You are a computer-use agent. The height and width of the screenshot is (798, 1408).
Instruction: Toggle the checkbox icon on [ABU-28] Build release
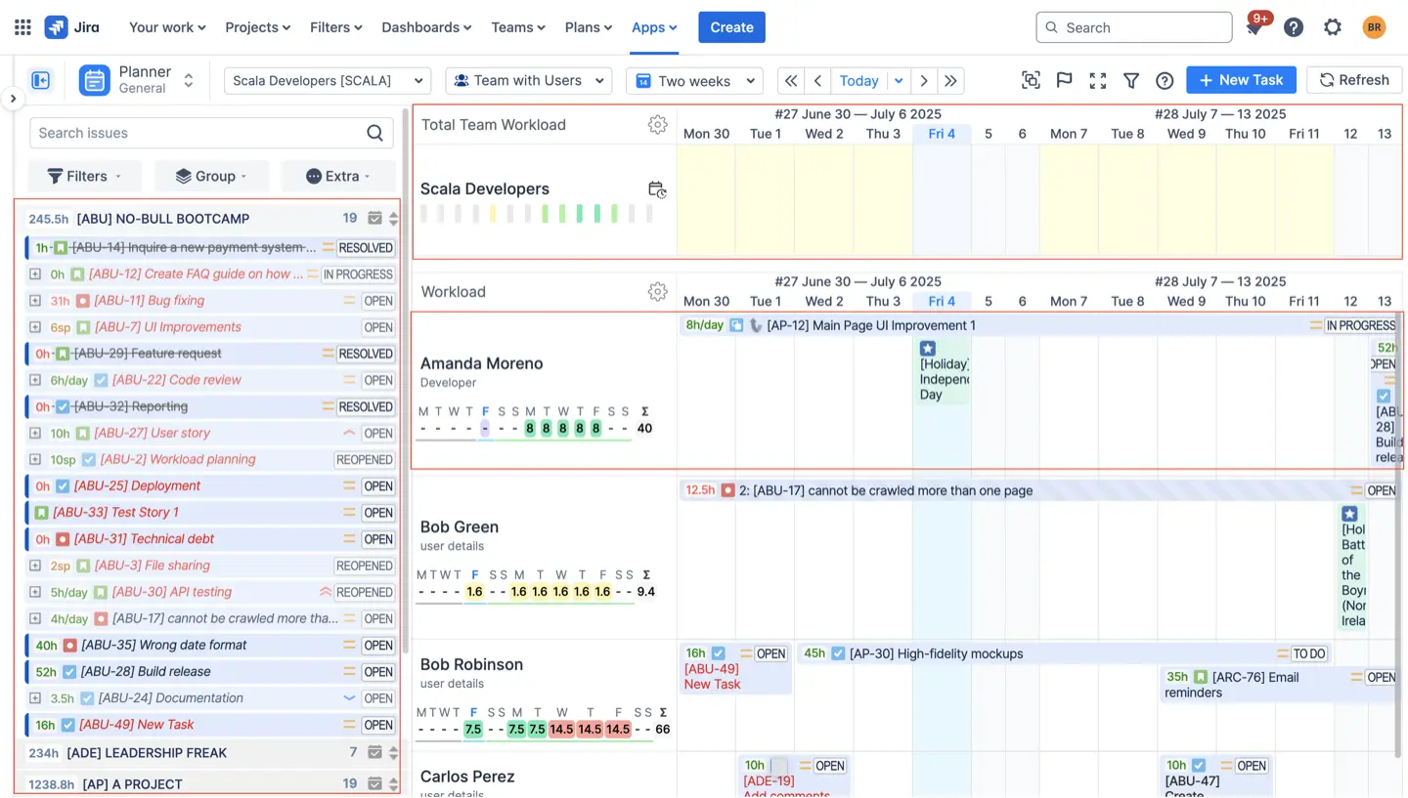(x=68, y=672)
